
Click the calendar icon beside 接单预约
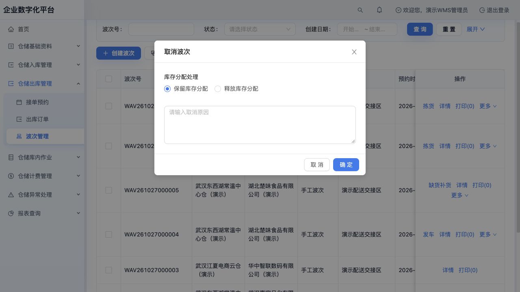click(x=19, y=102)
